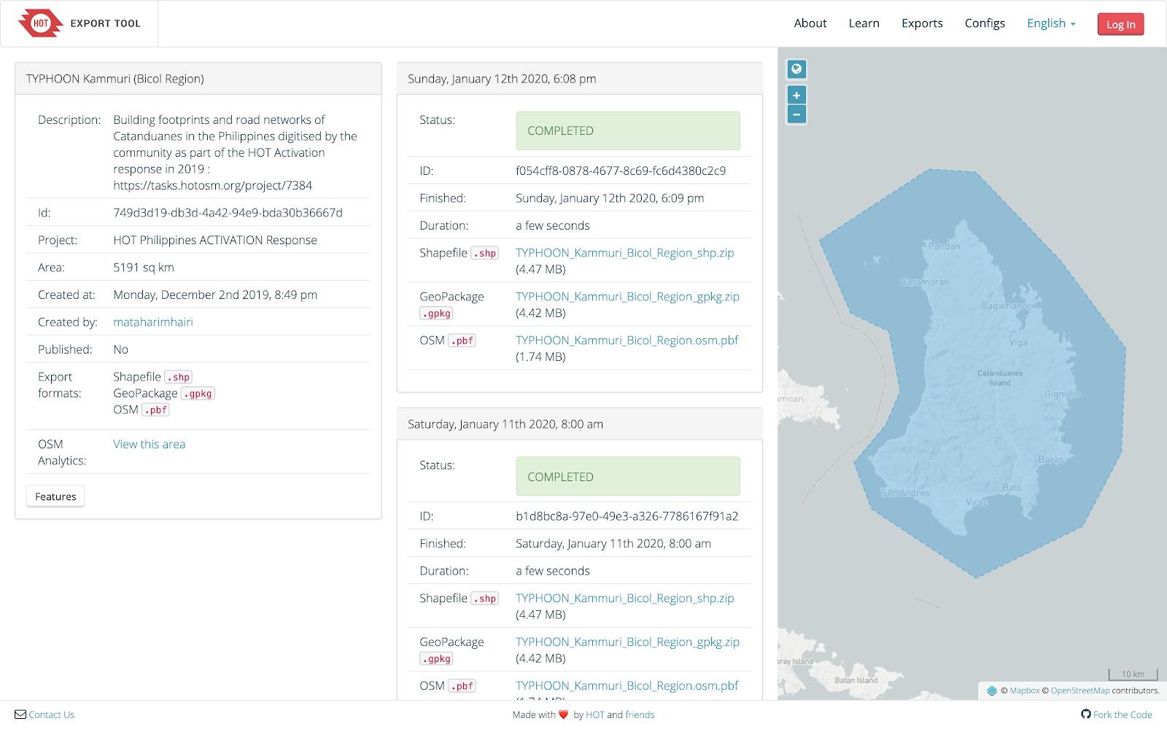Open the English language dropdown
The height and width of the screenshot is (729, 1167).
click(1051, 23)
